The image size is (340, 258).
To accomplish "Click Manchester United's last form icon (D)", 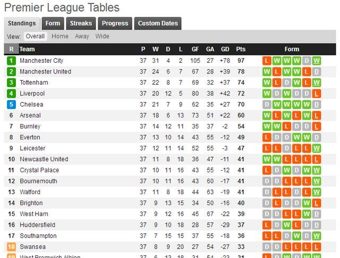I will tap(317, 72).
